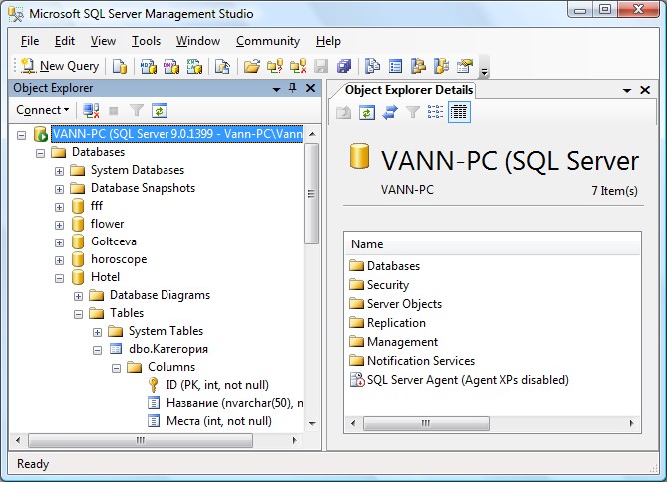Click the Open File folder icon

252,66
